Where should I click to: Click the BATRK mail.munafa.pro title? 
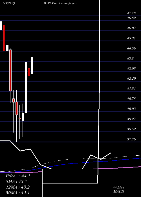60,3
